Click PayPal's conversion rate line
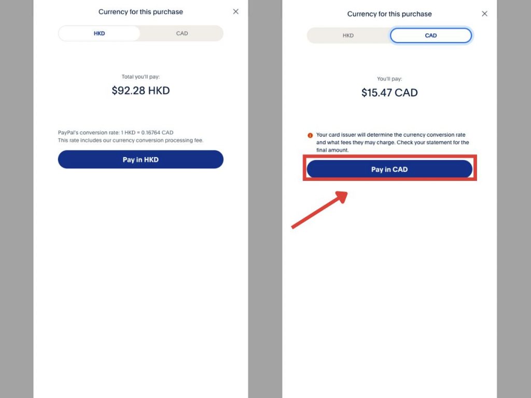531x398 pixels. point(116,133)
